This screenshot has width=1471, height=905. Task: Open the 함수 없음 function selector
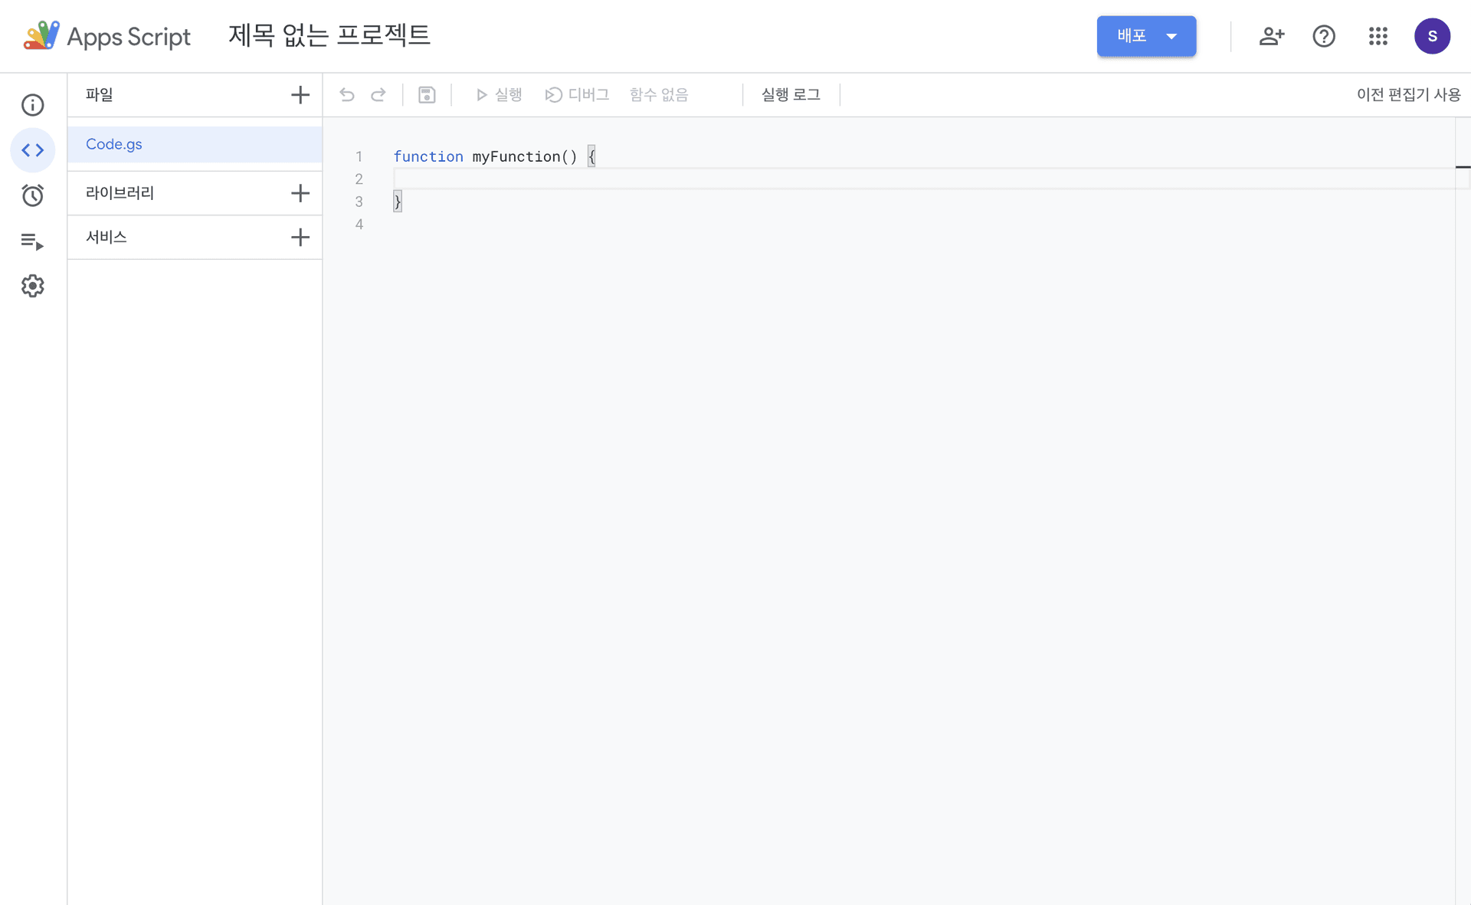659,95
